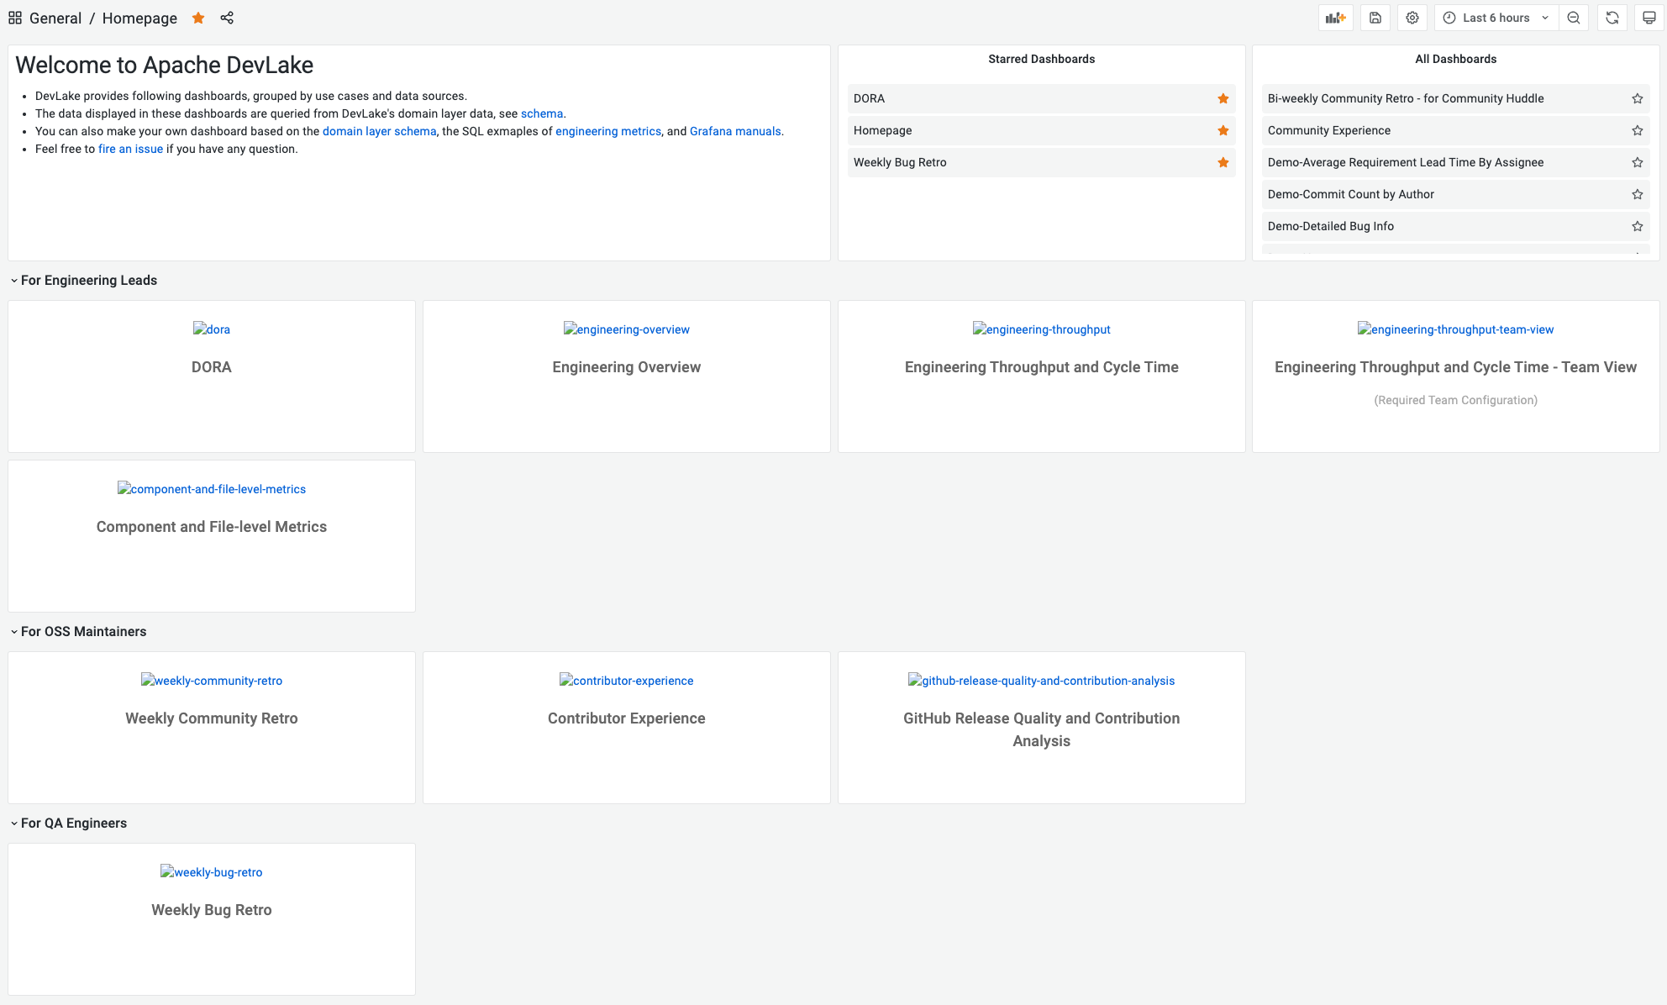Click the Add panel icon
The width and height of the screenshot is (1667, 1005).
tap(1335, 18)
